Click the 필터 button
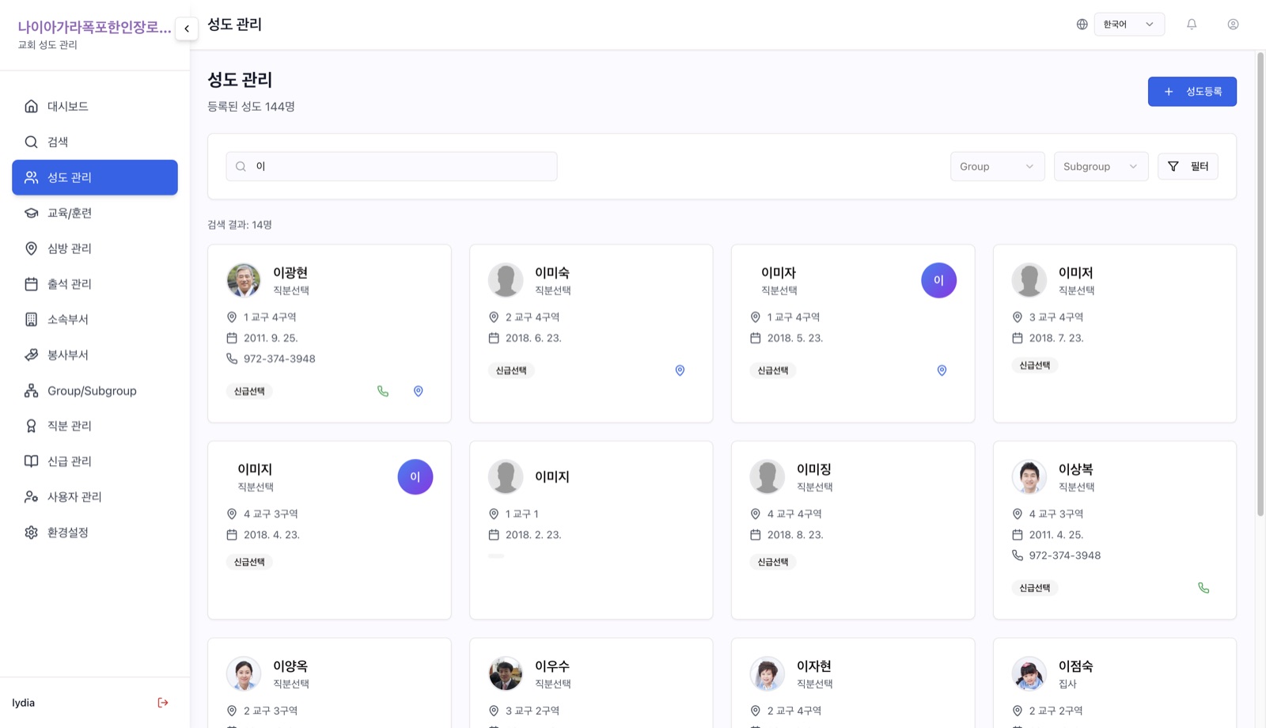Screen dimensions: 1266x728 [1188, 166]
